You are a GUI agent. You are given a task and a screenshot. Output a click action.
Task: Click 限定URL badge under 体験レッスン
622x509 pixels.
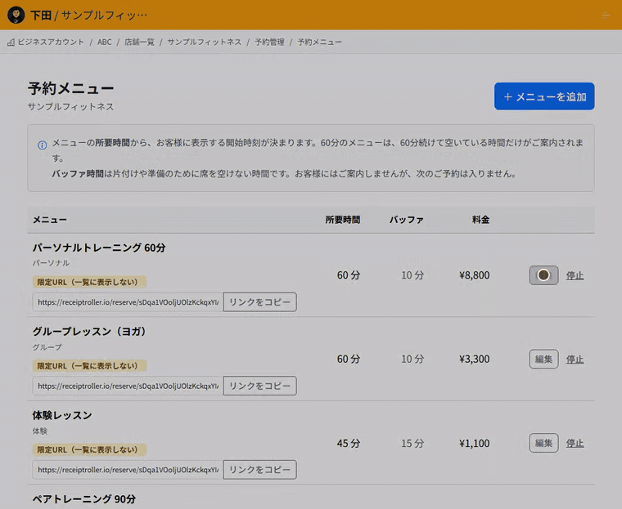pyautogui.click(x=89, y=449)
